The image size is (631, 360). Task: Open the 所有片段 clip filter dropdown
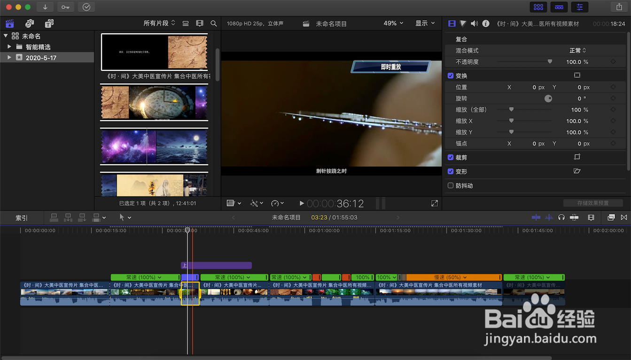pyautogui.click(x=159, y=23)
